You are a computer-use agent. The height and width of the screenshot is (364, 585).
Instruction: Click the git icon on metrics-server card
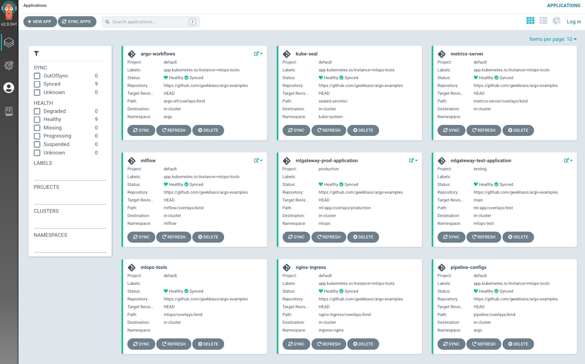point(441,54)
